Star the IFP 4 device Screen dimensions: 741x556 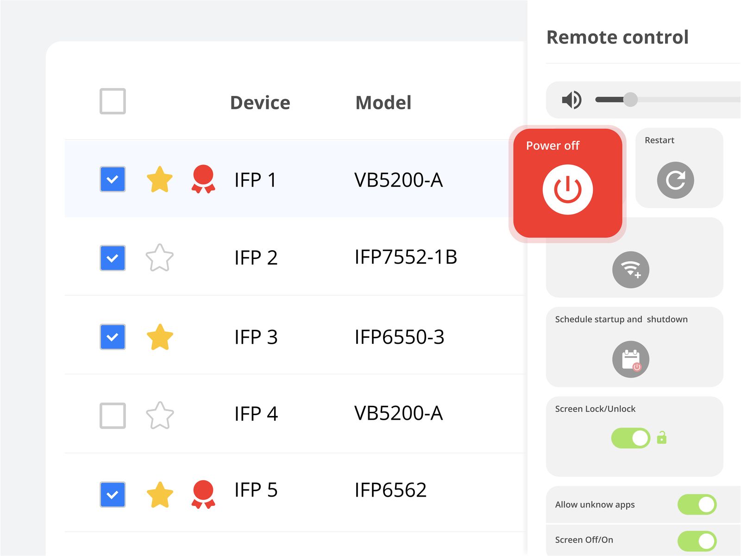pos(159,416)
